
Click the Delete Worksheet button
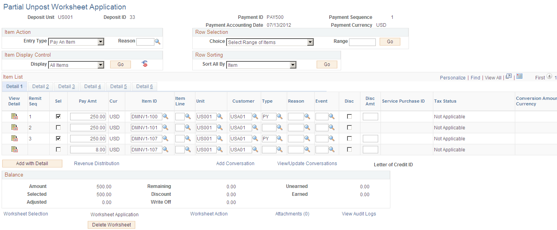click(111, 224)
